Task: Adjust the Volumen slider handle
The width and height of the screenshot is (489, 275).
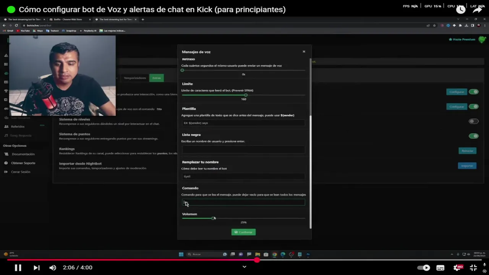Action: click(x=213, y=218)
